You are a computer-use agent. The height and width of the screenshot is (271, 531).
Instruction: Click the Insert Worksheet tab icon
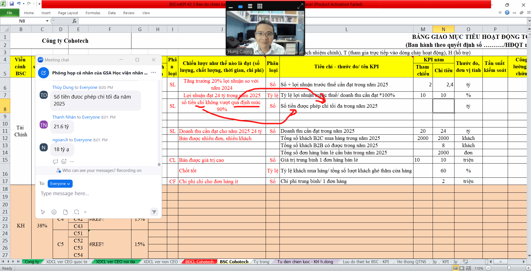point(466,262)
